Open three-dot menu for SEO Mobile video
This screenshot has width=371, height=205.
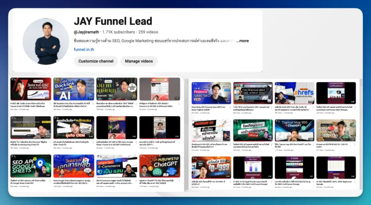179,104
